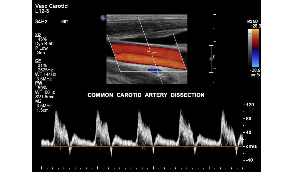
Task: Click the '34Hz' frame rate value
Action: click(41, 21)
